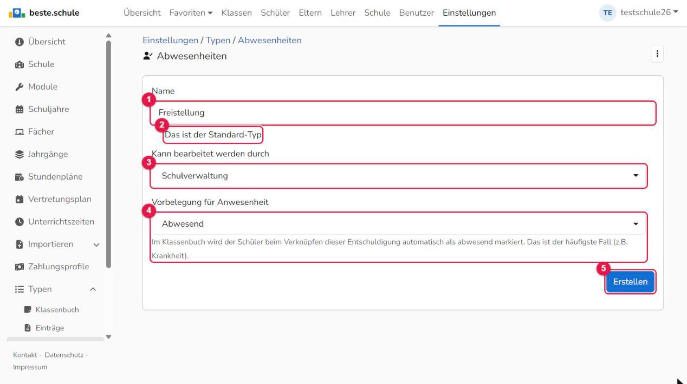Expand the Importieren sidebar chevron

(x=96, y=244)
